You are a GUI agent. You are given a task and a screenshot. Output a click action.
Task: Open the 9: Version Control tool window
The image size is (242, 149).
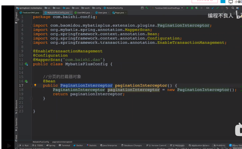156,145
